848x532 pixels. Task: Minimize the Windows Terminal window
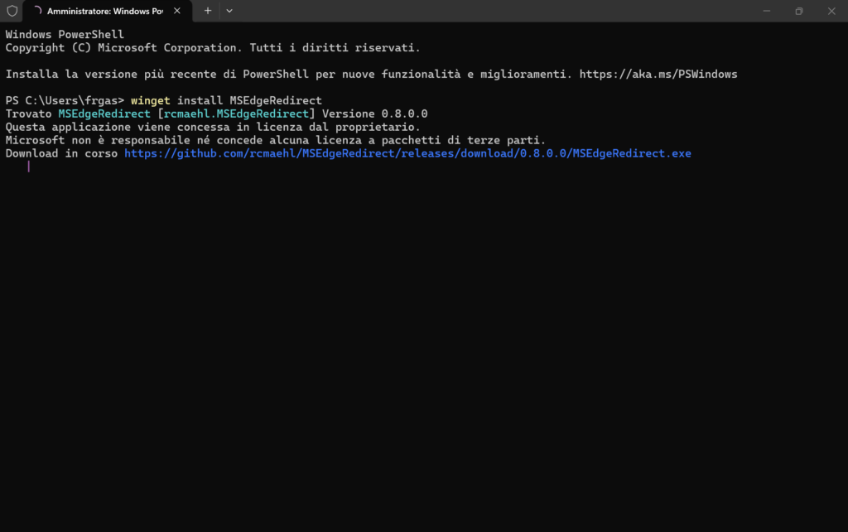click(x=766, y=11)
